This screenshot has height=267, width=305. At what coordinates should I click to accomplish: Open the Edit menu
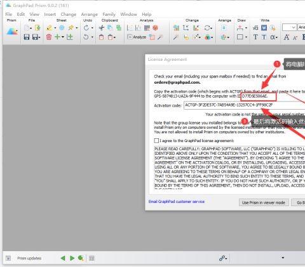(21, 15)
